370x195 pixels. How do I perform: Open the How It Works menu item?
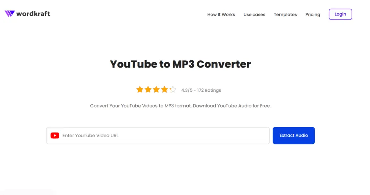tap(221, 14)
